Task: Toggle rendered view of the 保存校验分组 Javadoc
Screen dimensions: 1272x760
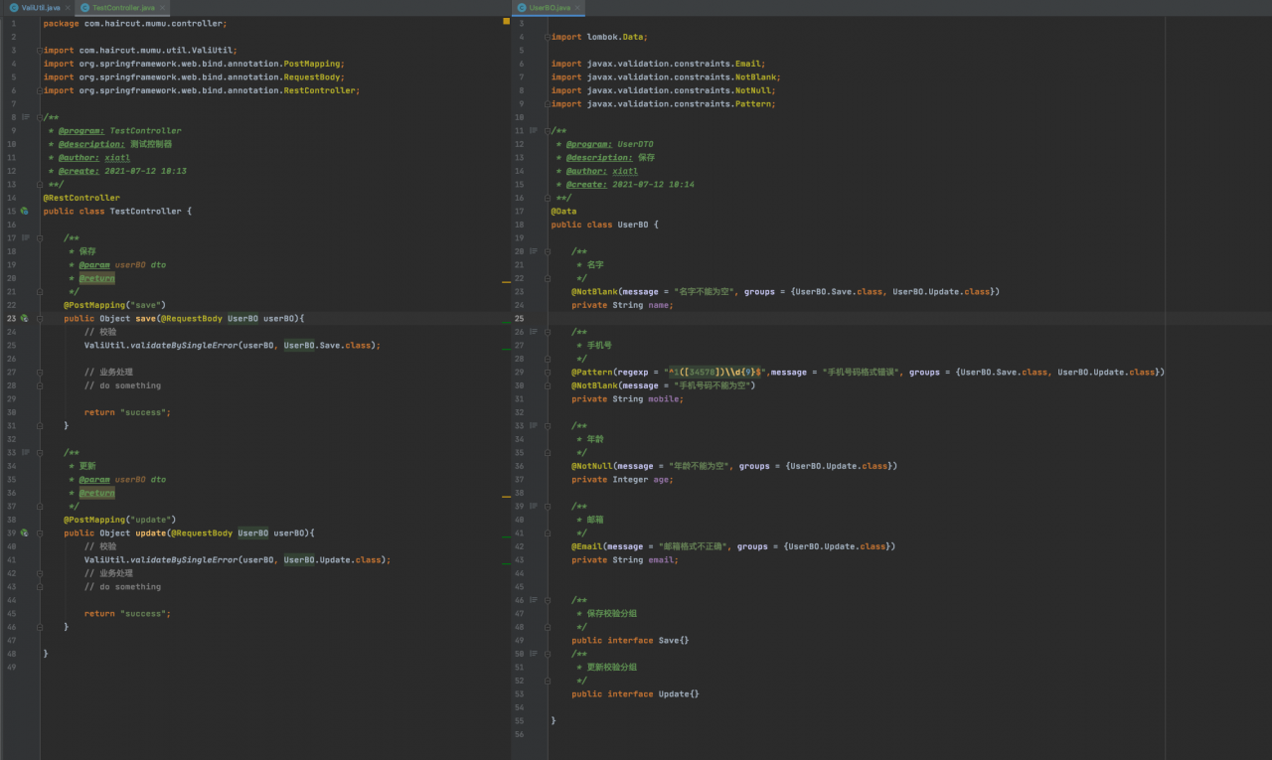Action: pyautogui.click(x=534, y=600)
